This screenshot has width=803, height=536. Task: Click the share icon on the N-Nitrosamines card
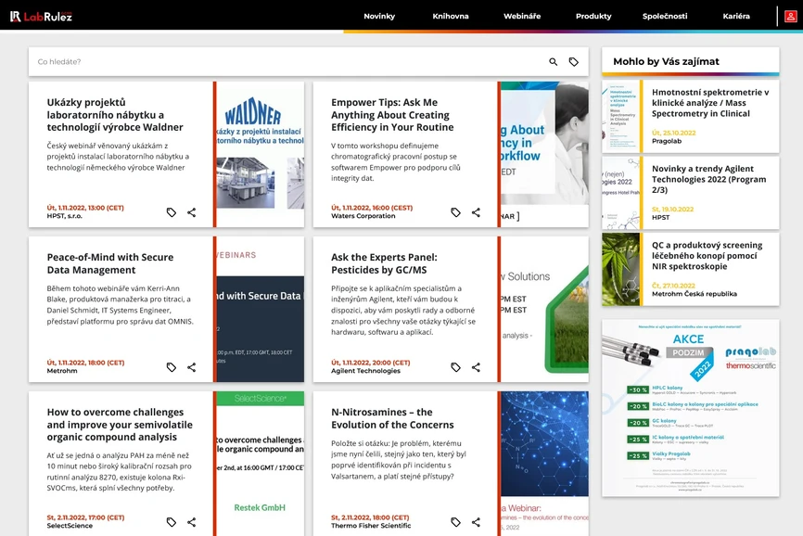[476, 521]
